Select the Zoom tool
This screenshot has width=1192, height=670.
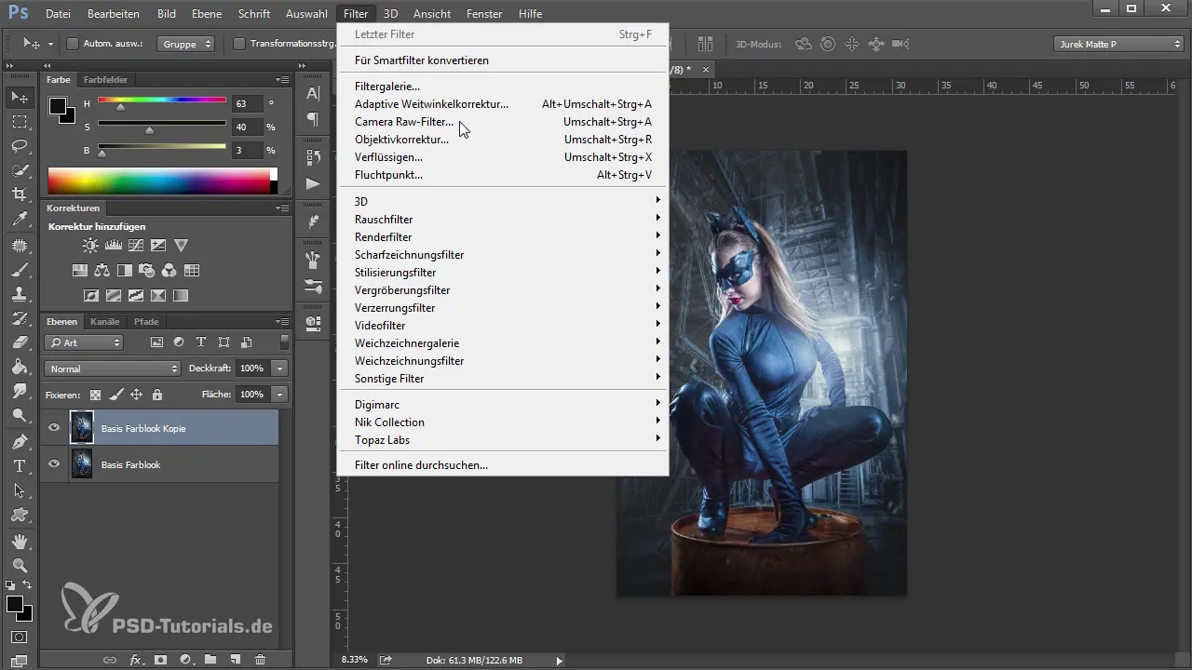coord(20,565)
